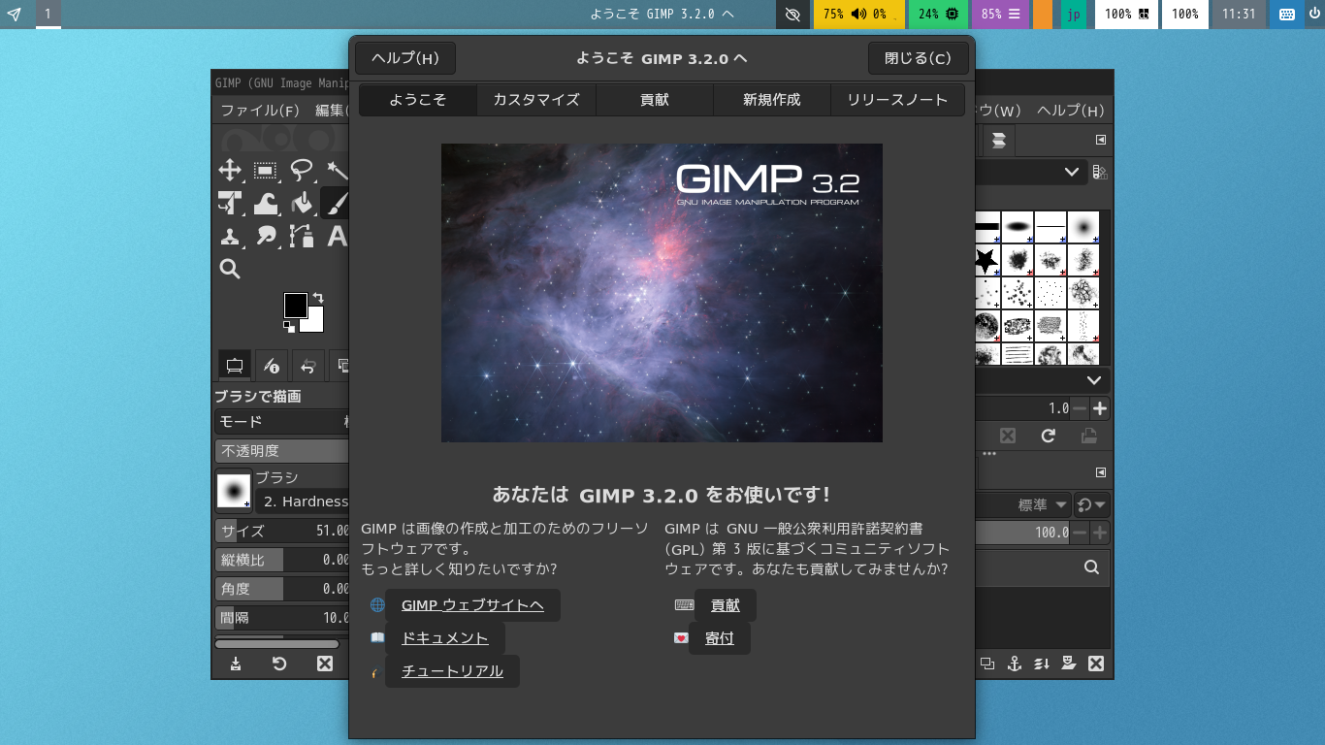Open the ファイル(F) menu in GIMP window
Screen dimensions: 1325x745
(260, 111)
